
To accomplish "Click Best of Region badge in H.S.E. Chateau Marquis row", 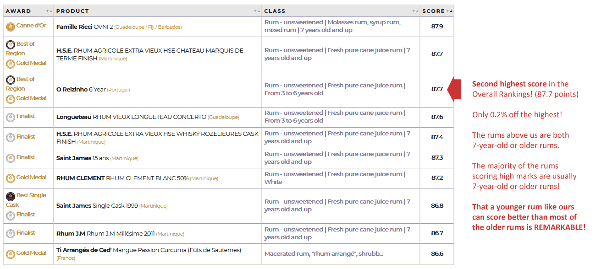I will pos(10,45).
